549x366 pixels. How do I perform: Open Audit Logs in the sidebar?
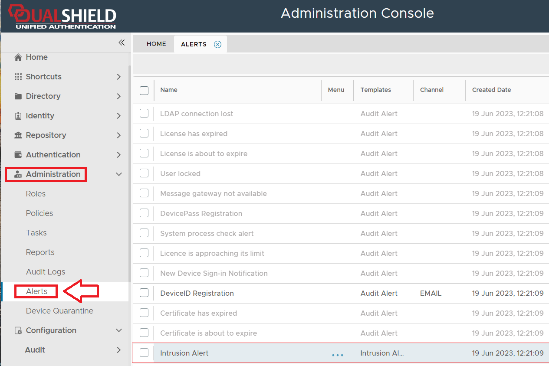(46, 272)
